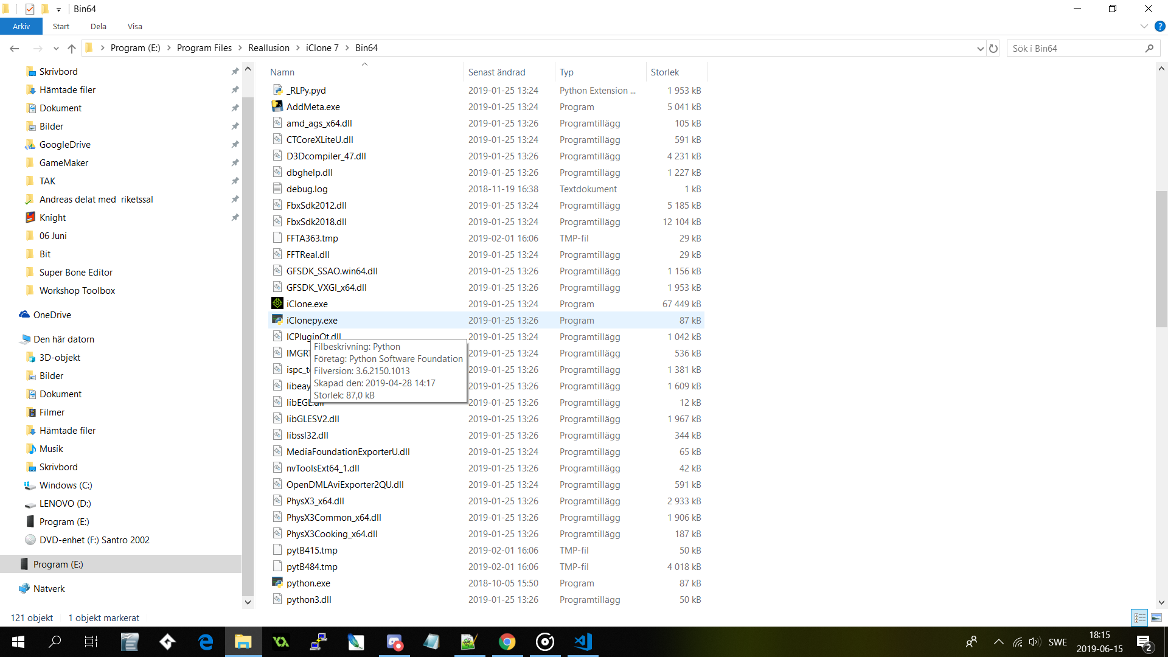
Task: Select 'Den här datorn' in navigation pane
Action: pos(63,339)
